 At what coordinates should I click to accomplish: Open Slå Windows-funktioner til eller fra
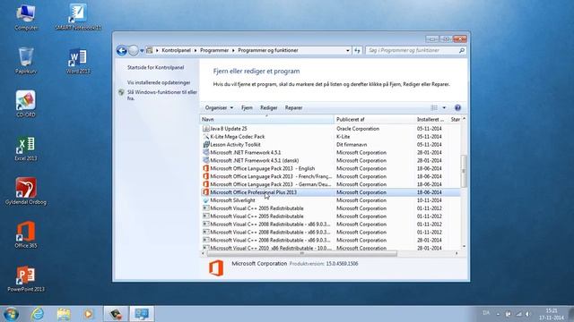point(161,96)
